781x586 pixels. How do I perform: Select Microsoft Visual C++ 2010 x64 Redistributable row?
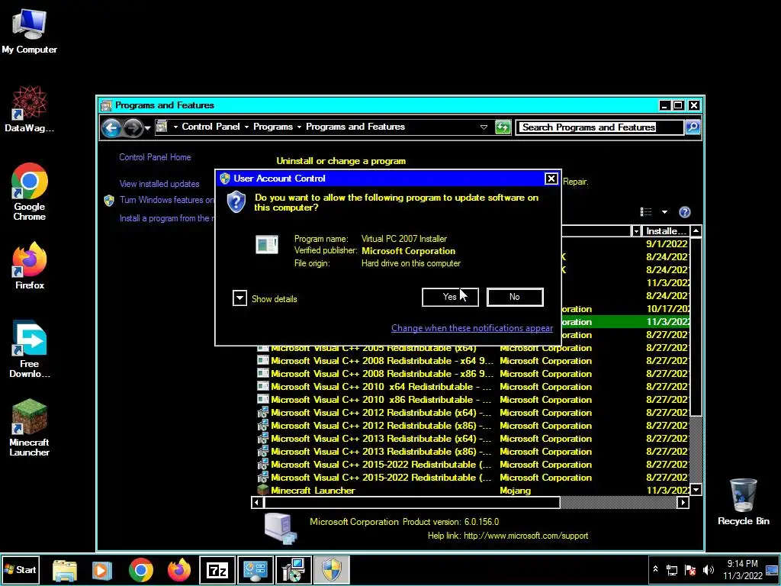click(x=473, y=387)
